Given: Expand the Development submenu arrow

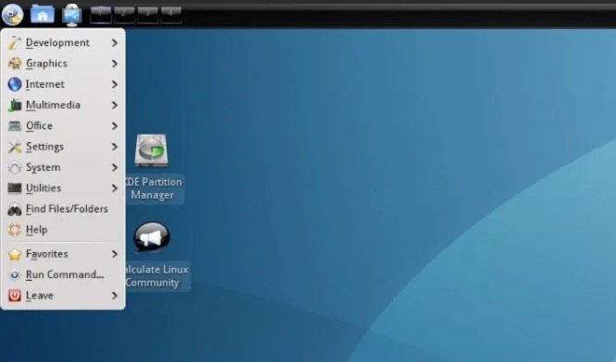Looking at the screenshot, I should coord(115,42).
